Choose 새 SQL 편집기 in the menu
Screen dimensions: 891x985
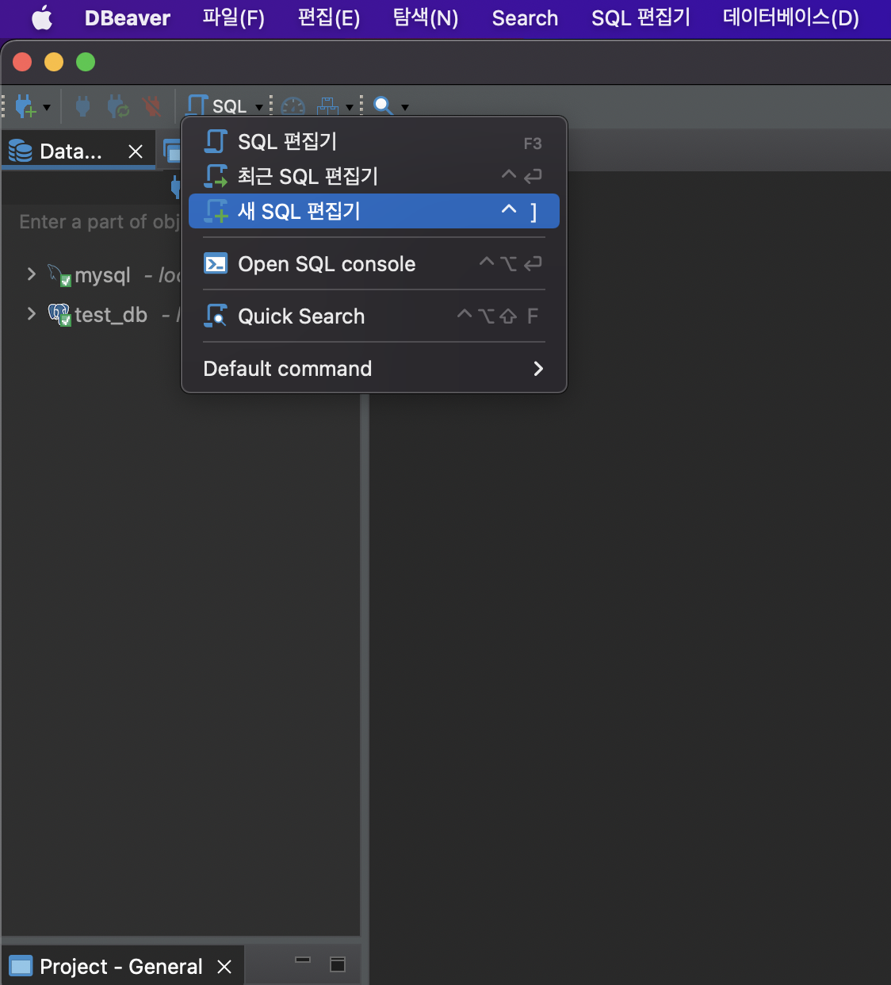point(374,211)
